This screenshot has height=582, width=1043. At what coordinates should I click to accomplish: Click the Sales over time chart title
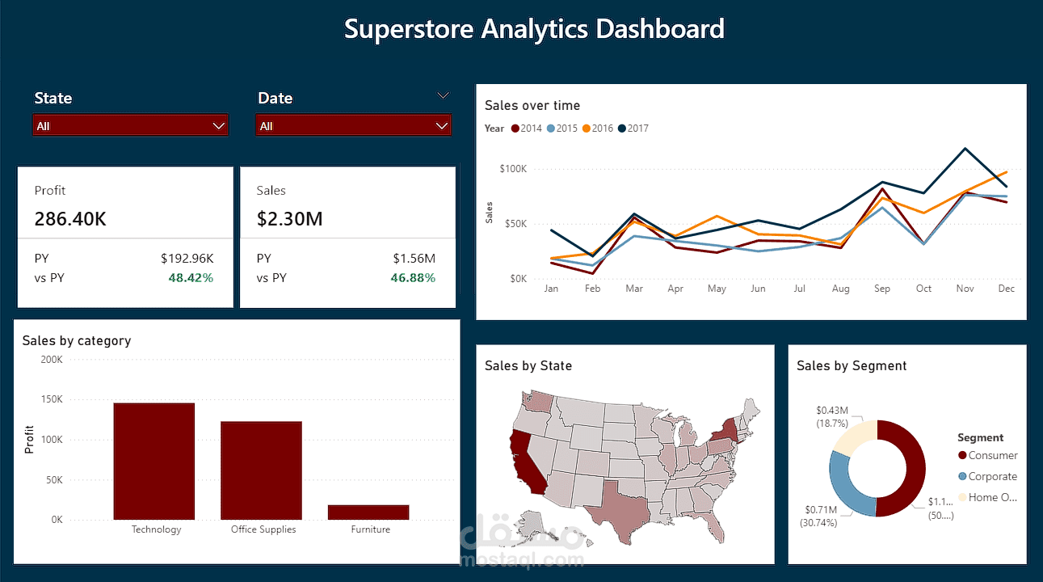tap(531, 105)
